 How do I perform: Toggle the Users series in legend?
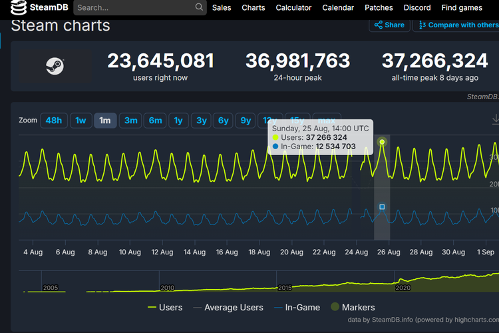point(164,307)
